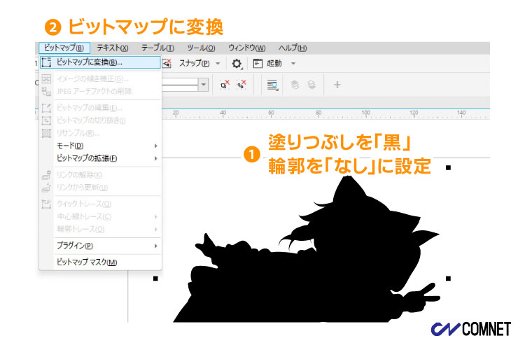Viewport: 525px width, 350px height.
Task: Expand the 起動 dropdown arrow
Action: tap(293, 63)
